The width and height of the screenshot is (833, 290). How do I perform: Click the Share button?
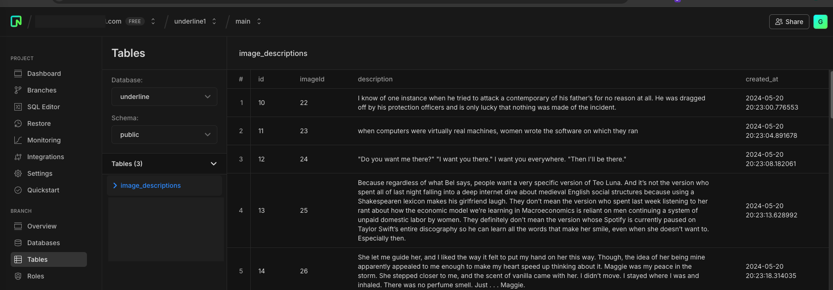click(x=789, y=22)
